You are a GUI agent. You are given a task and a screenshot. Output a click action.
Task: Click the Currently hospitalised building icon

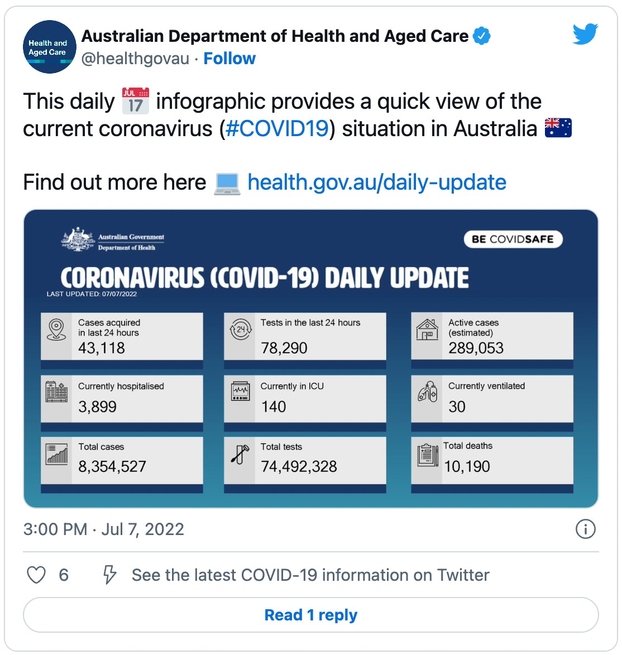point(56,392)
